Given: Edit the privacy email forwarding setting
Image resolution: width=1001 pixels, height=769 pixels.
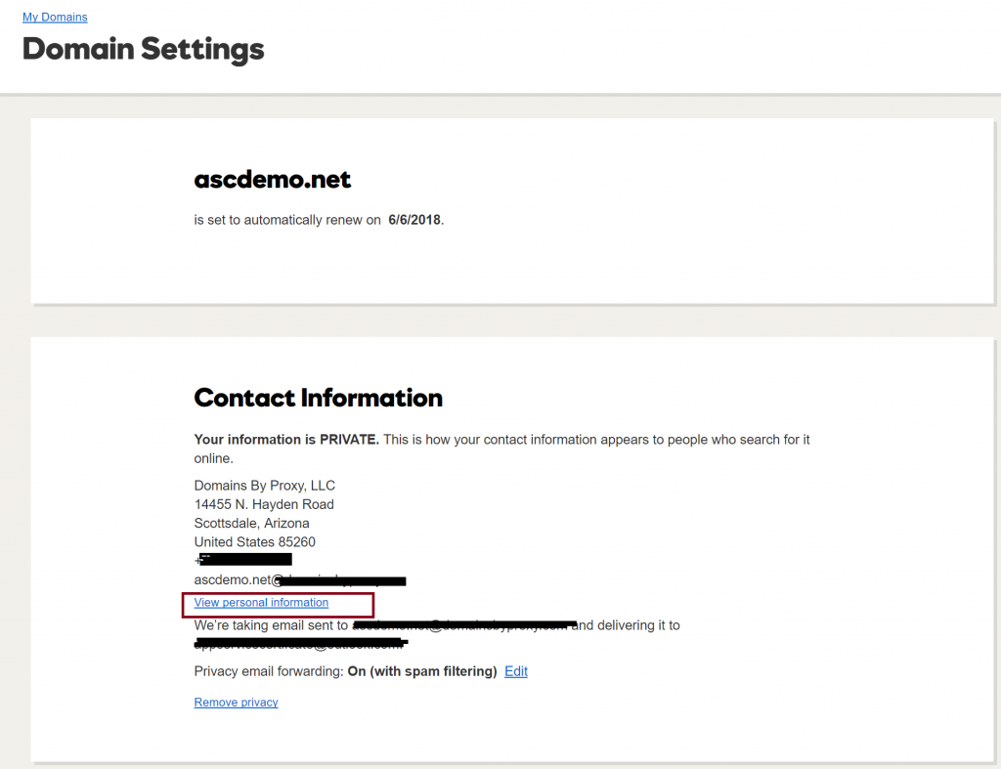Looking at the screenshot, I should click(x=515, y=671).
